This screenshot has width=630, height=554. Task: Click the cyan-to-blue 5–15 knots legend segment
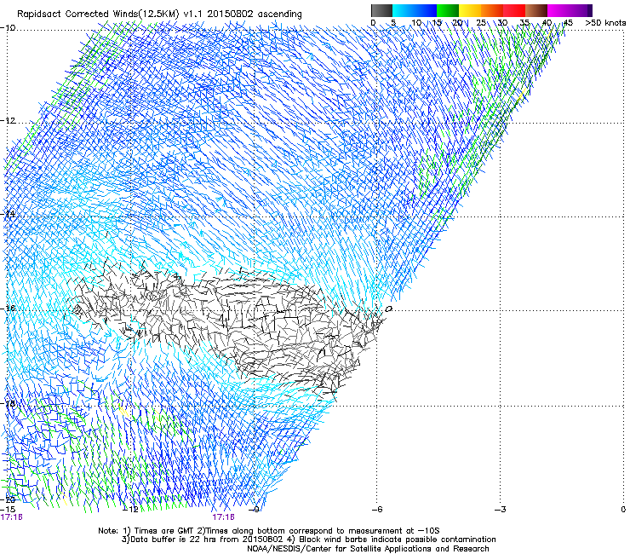pos(415,10)
